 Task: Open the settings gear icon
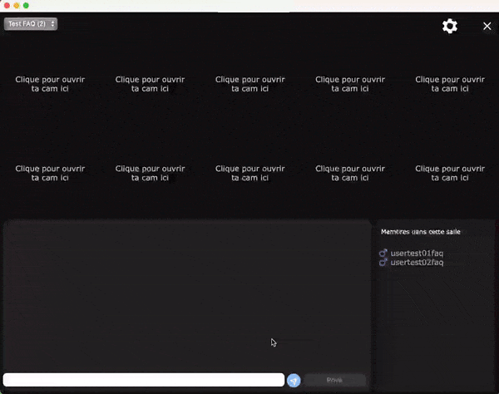point(450,26)
